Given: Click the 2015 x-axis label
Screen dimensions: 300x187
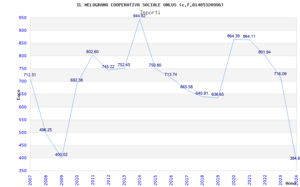Looking at the screenshot, I should [x=155, y=180].
